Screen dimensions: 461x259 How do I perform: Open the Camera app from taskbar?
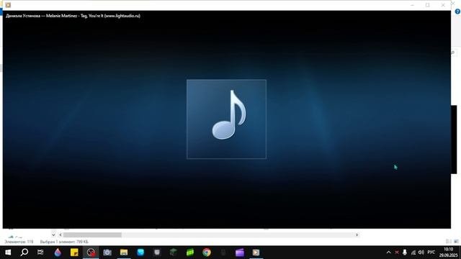[107, 253]
